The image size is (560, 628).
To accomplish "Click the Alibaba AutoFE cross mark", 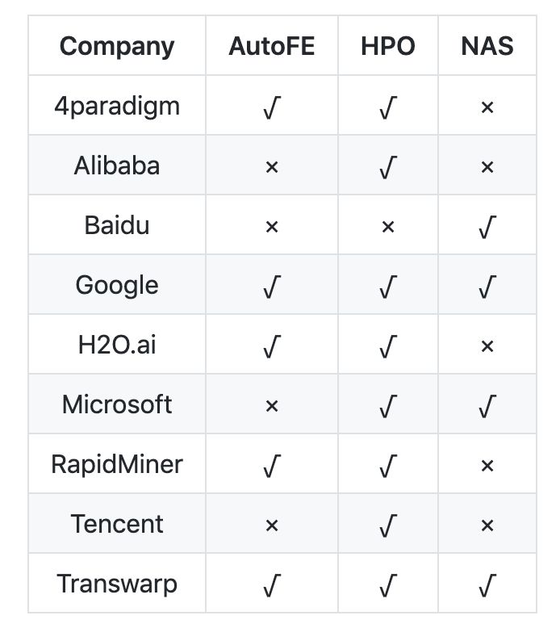I will coord(271,167).
